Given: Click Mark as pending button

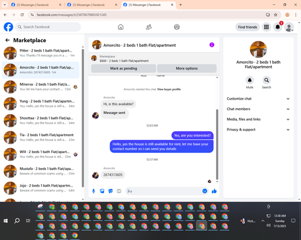Looking at the screenshot, I should point(123,68).
